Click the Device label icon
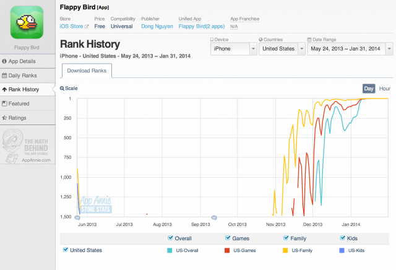Screen dimensions: 396x270 tap(212, 40)
